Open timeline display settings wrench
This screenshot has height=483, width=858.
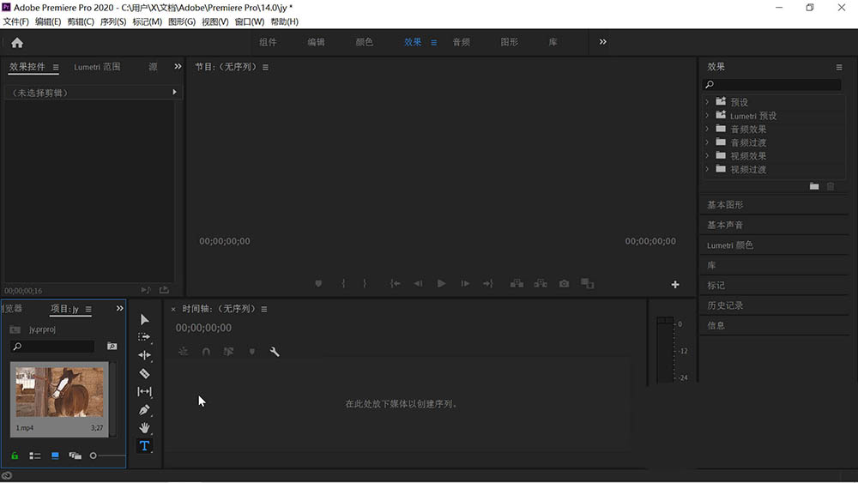(x=275, y=352)
